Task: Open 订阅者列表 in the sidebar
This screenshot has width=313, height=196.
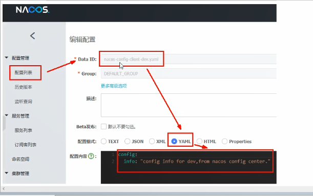Action: (x=25, y=145)
